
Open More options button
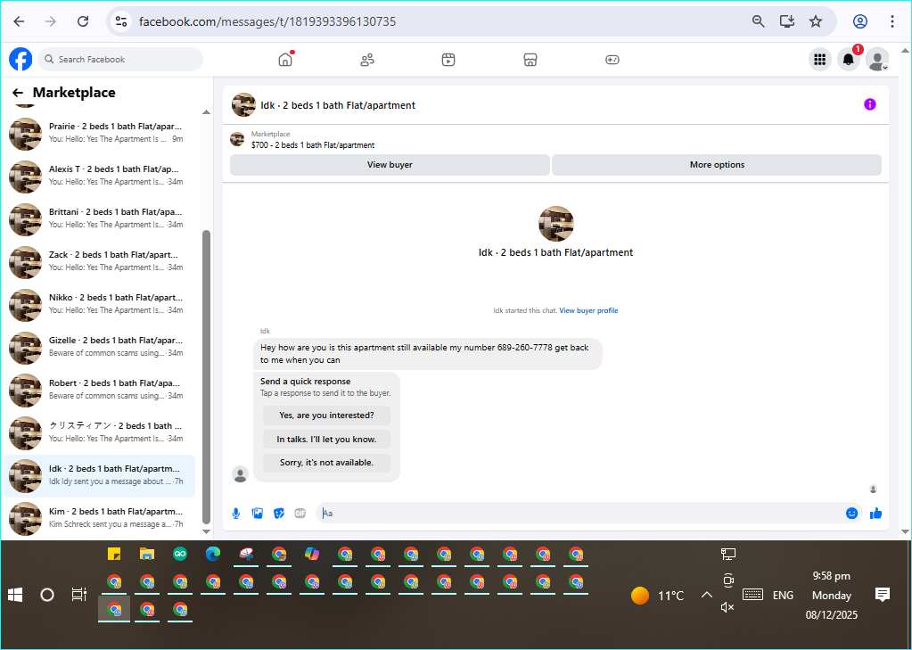[x=717, y=165]
